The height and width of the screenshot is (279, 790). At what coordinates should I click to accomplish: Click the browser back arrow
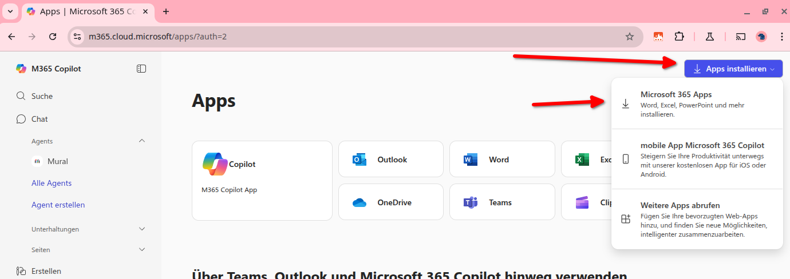click(11, 37)
